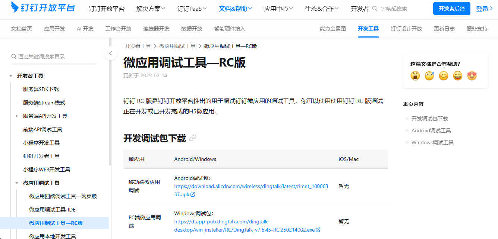This screenshot has width=498, height=239.
Task: Open 小程序开发工具 in the sidebar
Action: (x=41, y=143)
